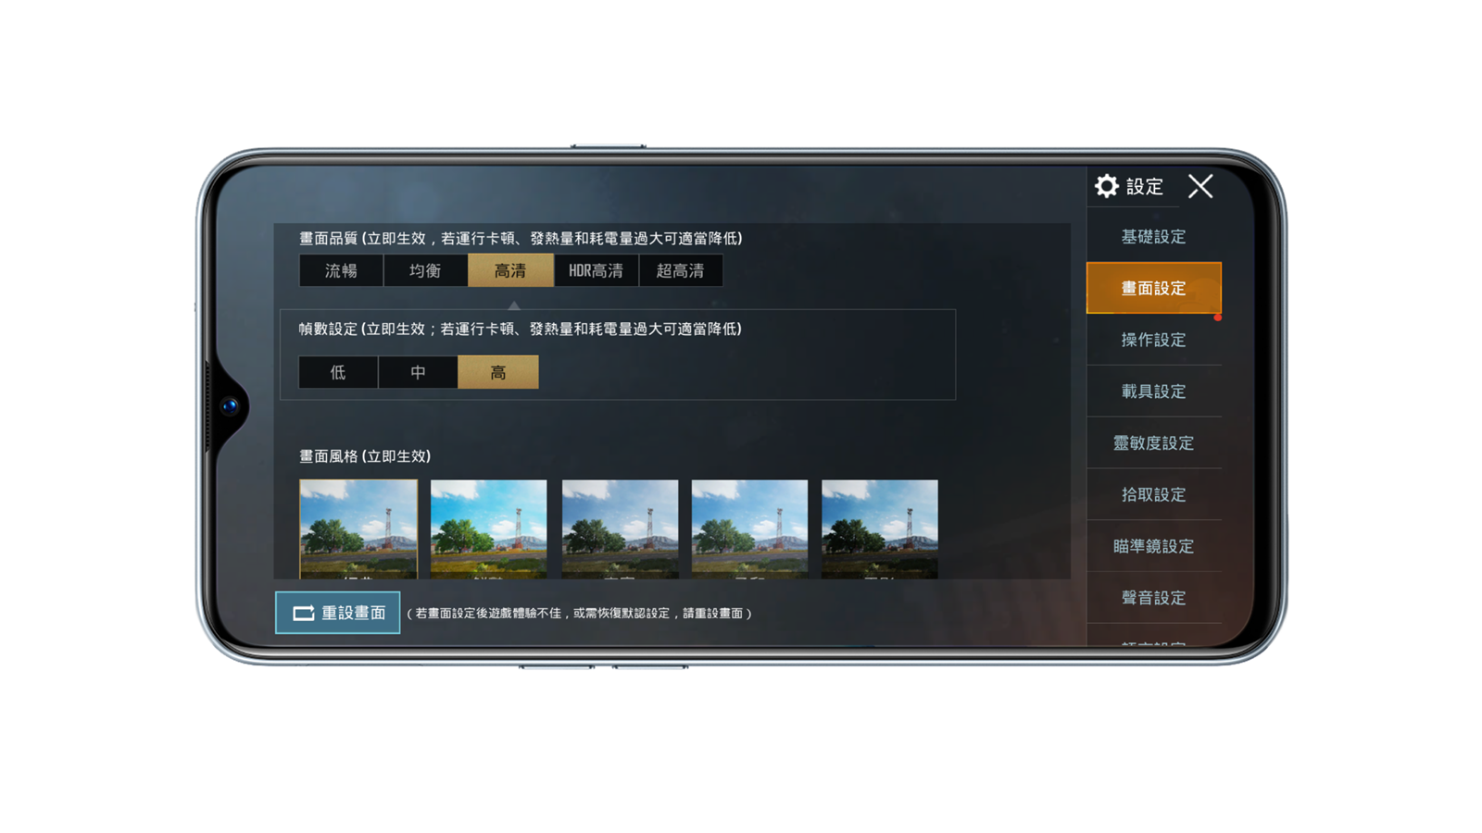Screen dimensions: 1482x833
Task: Select the first 畫面風格 style thumbnail
Action: pos(358,528)
